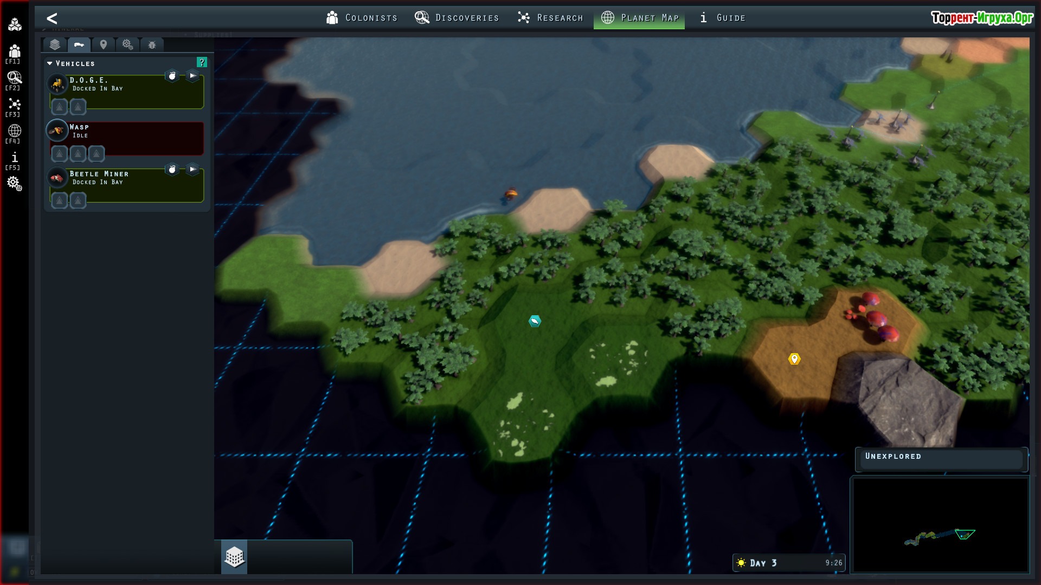Click the bomb icon on Beetle Miner
The width and height of the screenshot is (1041, 585).
point(172,170)
